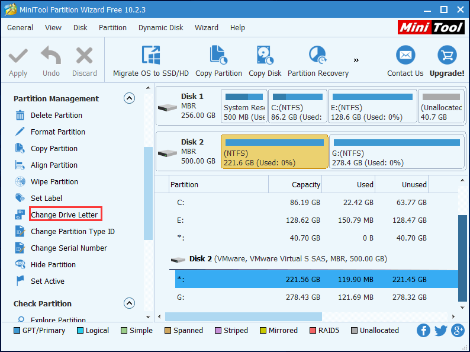Click the Change Partition Type ID icon
This screenshot has width=470, height=352.
click(20, 231)
